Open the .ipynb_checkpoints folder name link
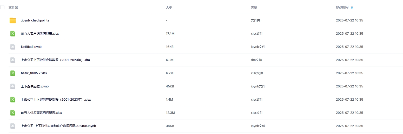 (x=35, y=20)
